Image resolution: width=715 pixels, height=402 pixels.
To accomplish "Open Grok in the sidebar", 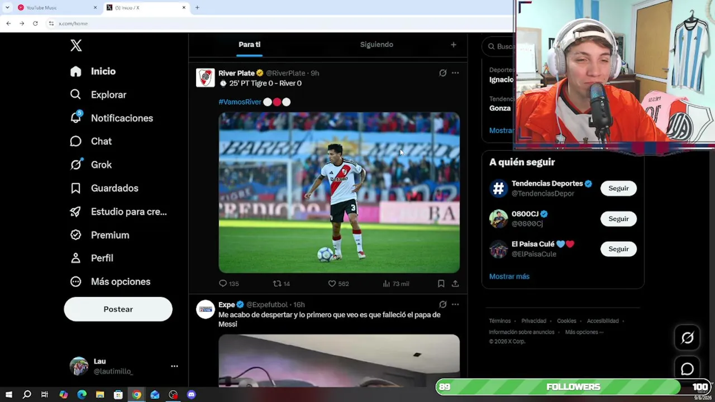I will point(91,165).
